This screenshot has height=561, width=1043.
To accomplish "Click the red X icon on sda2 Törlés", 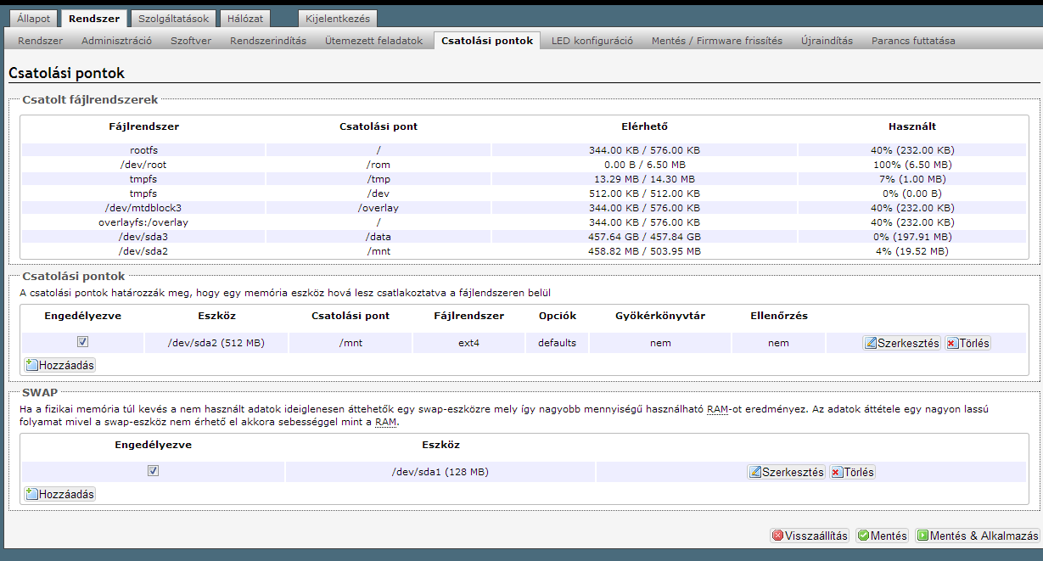I will coord(952,344).
